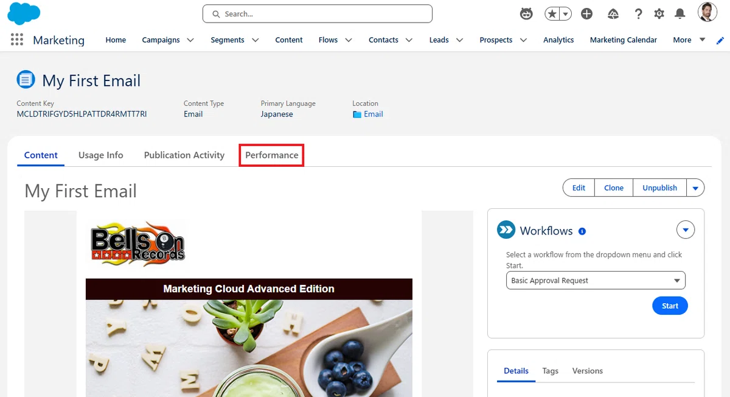Open the Email location link
The image size is (730, 397).
tap(374, 114)
